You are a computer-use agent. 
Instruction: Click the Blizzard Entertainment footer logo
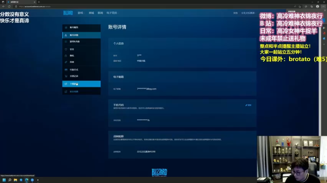[159, 172]
